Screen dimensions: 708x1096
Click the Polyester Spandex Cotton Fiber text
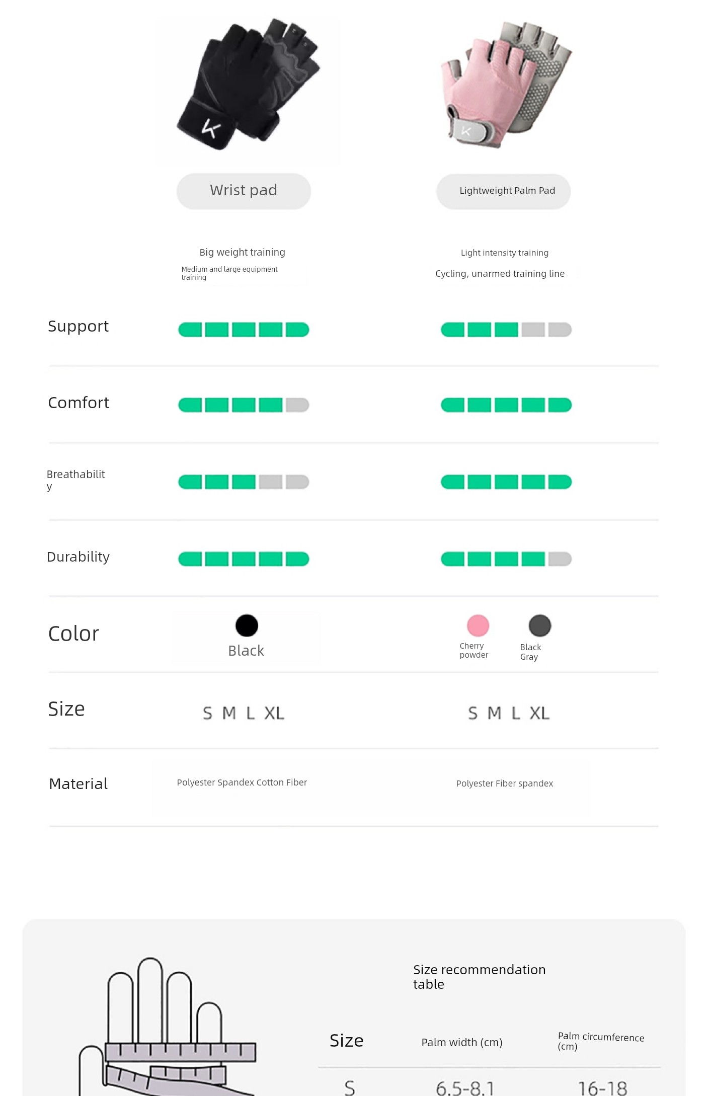242,782
